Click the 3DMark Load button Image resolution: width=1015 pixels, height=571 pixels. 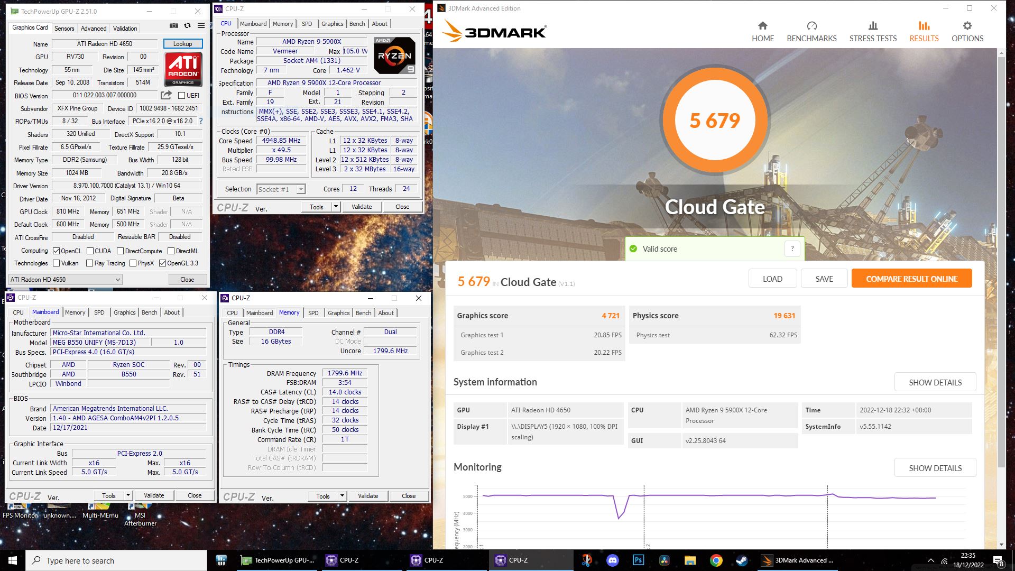click(x=772, y=279)
